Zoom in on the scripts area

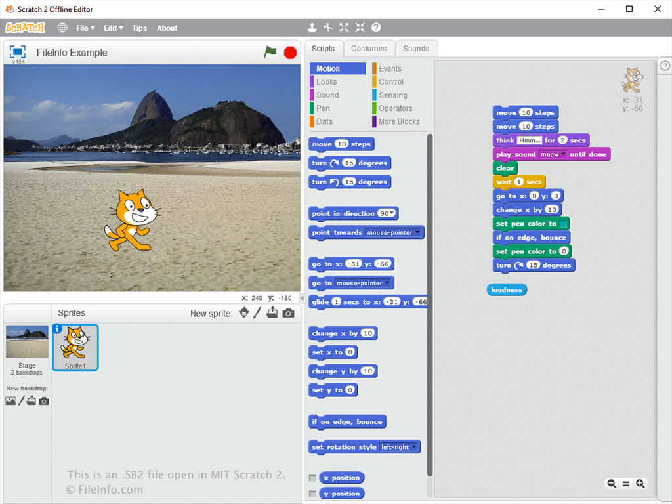[640, 484]
